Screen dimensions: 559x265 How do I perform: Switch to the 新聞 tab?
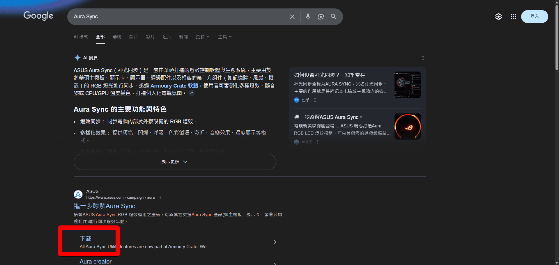(183, 37)
